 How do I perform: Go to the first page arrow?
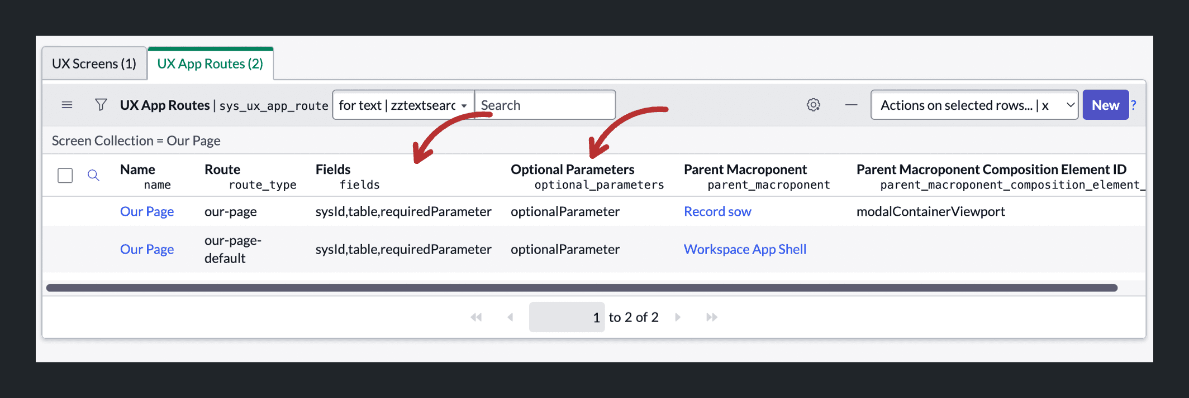click(x=476, y=317)
